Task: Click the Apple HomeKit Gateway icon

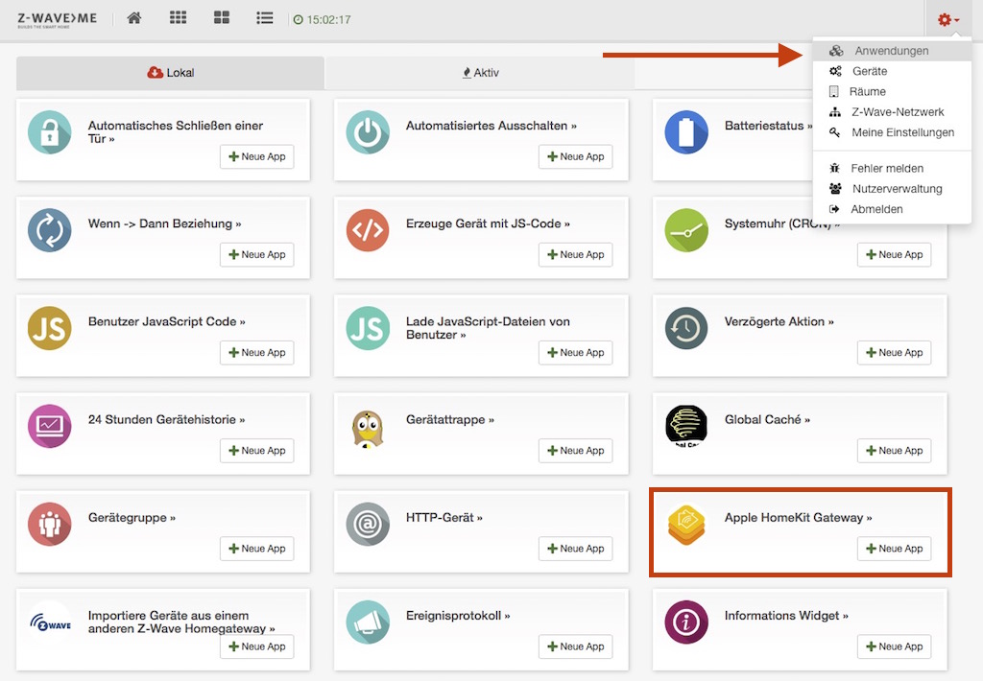Action: 686,525
